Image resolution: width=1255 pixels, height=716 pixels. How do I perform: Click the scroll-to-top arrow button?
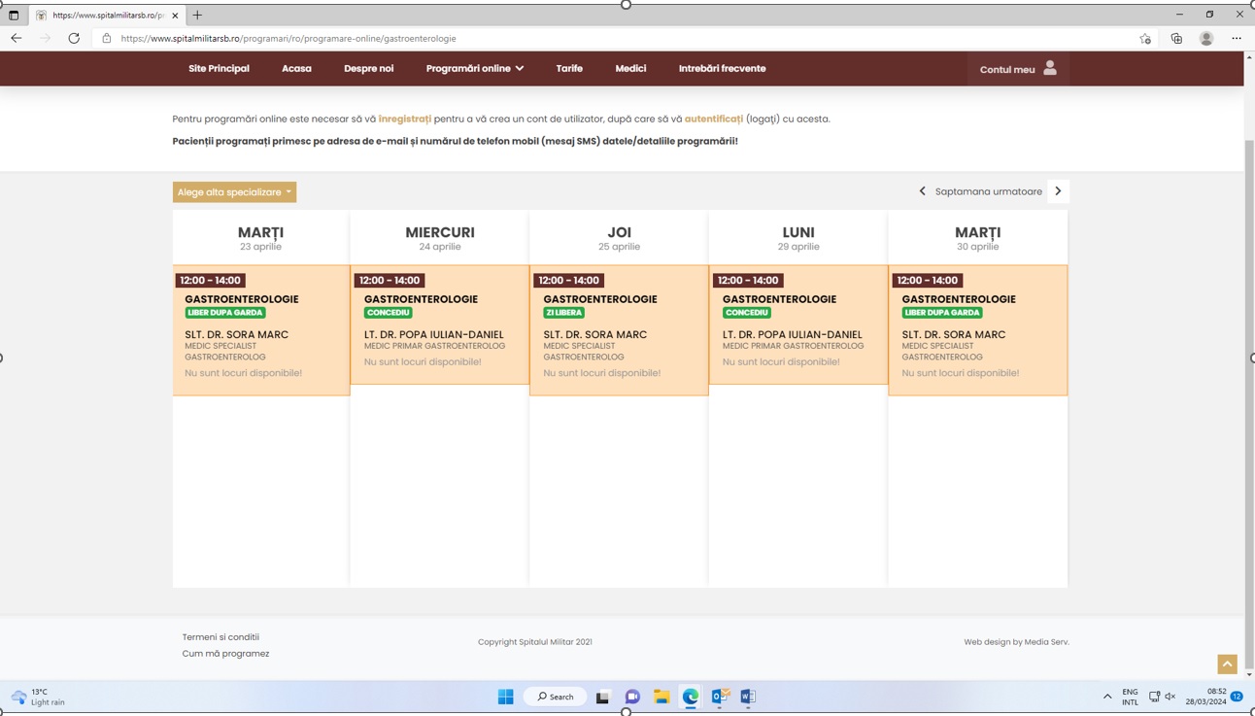pyautogui.click(x=1227, y=665)
